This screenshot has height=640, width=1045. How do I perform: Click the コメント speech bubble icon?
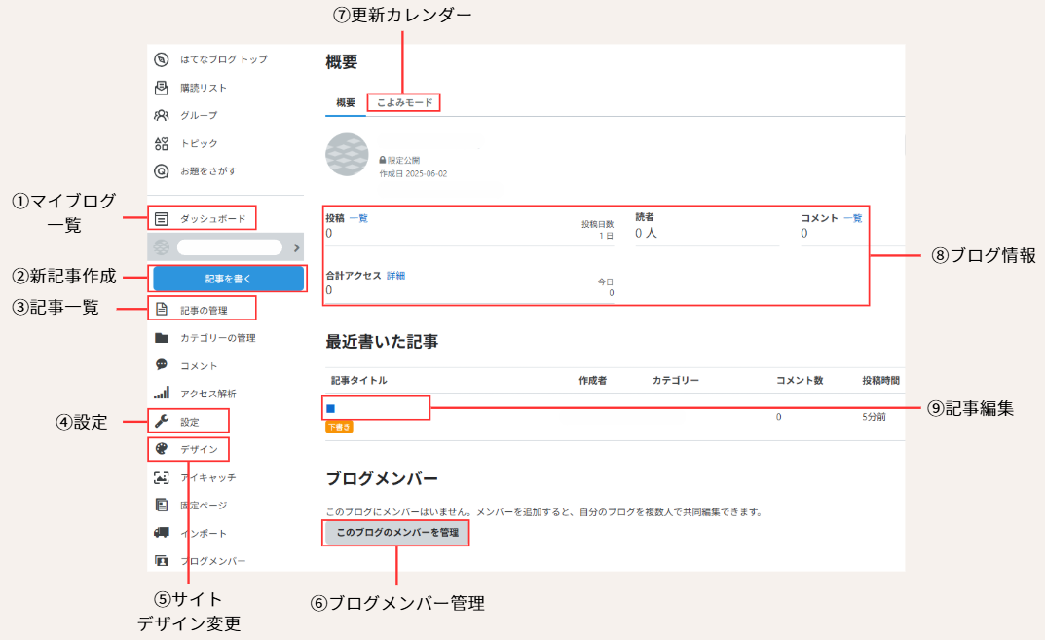(162, 365)
